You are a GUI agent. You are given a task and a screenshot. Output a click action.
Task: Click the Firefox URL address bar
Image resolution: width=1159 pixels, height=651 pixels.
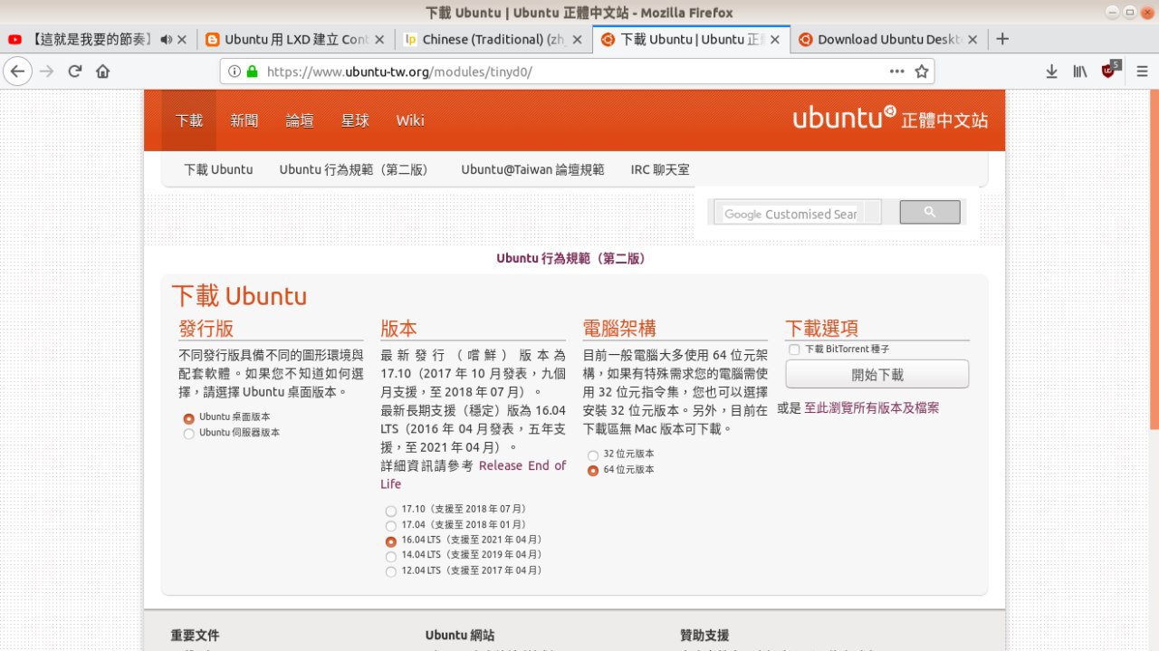click(x=576, y=72)
